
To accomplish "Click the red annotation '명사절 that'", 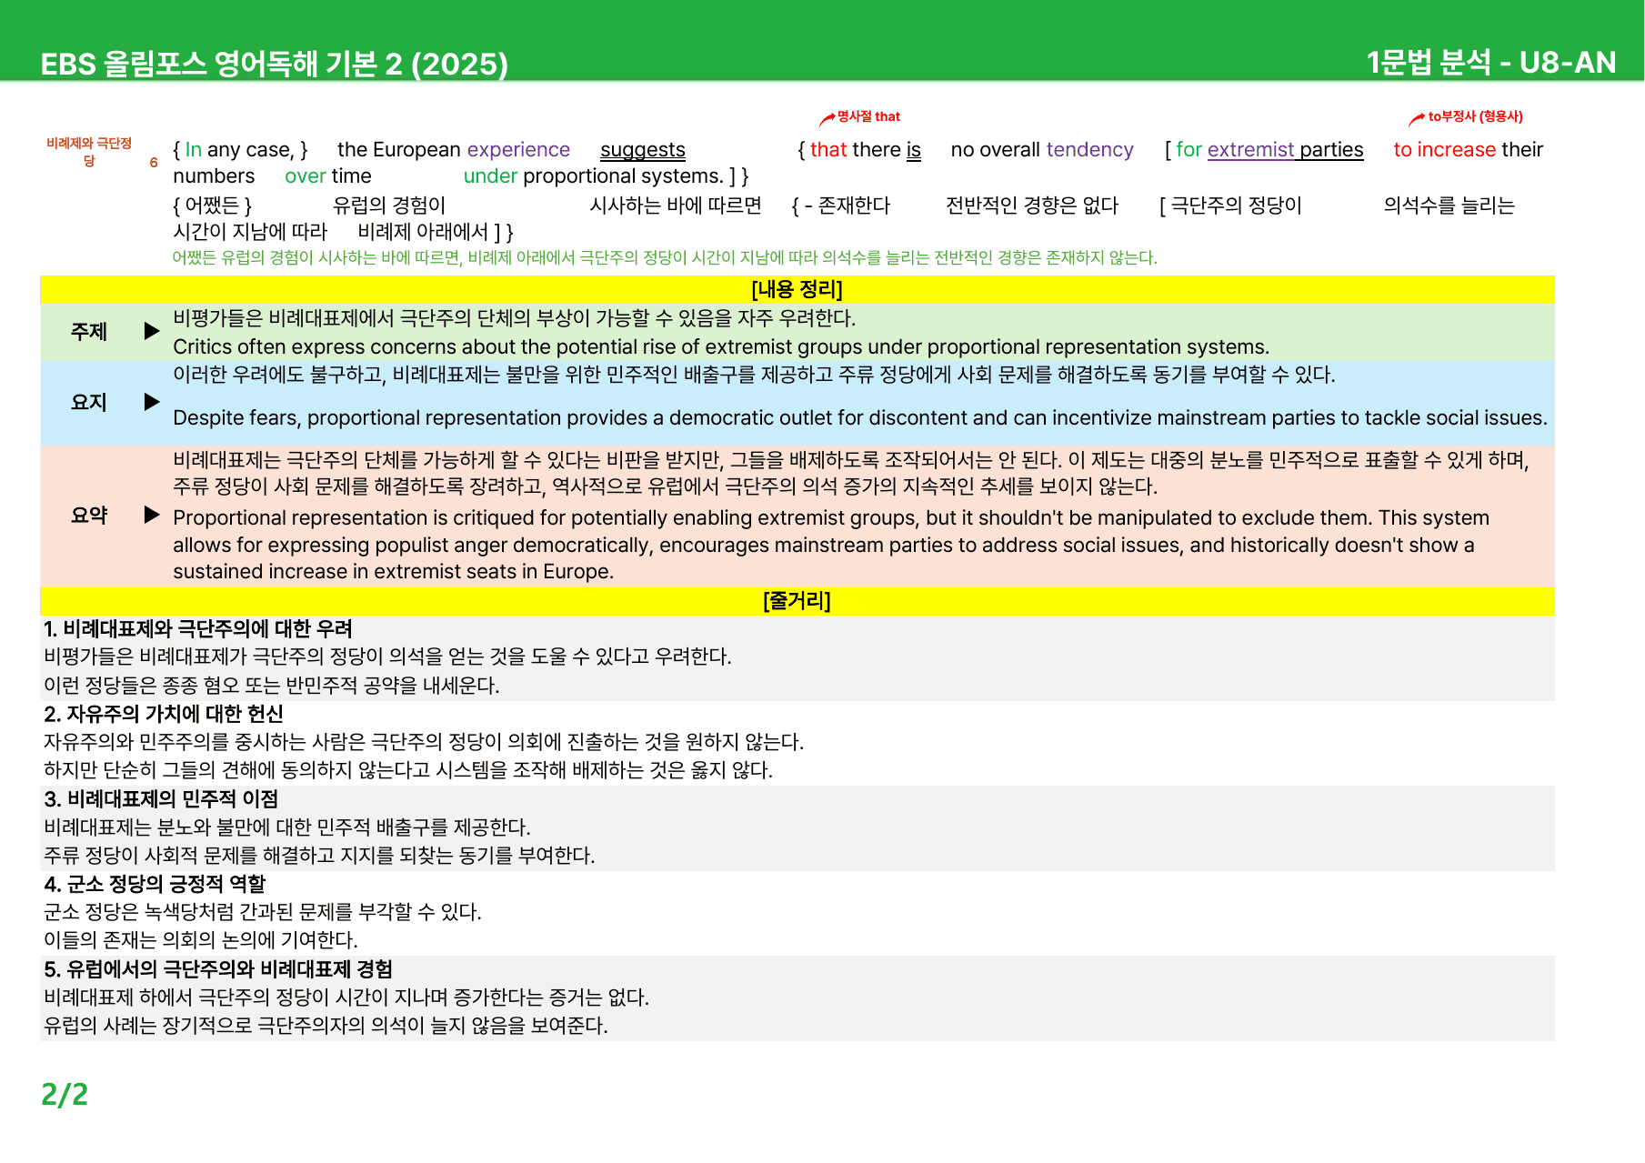I will [868, 116].
